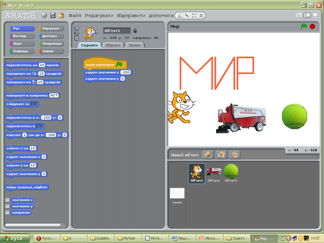Screen dimensions: 324x243
Task: Click the 'якщо границя, відбити' block
Action: click(27, 187)
